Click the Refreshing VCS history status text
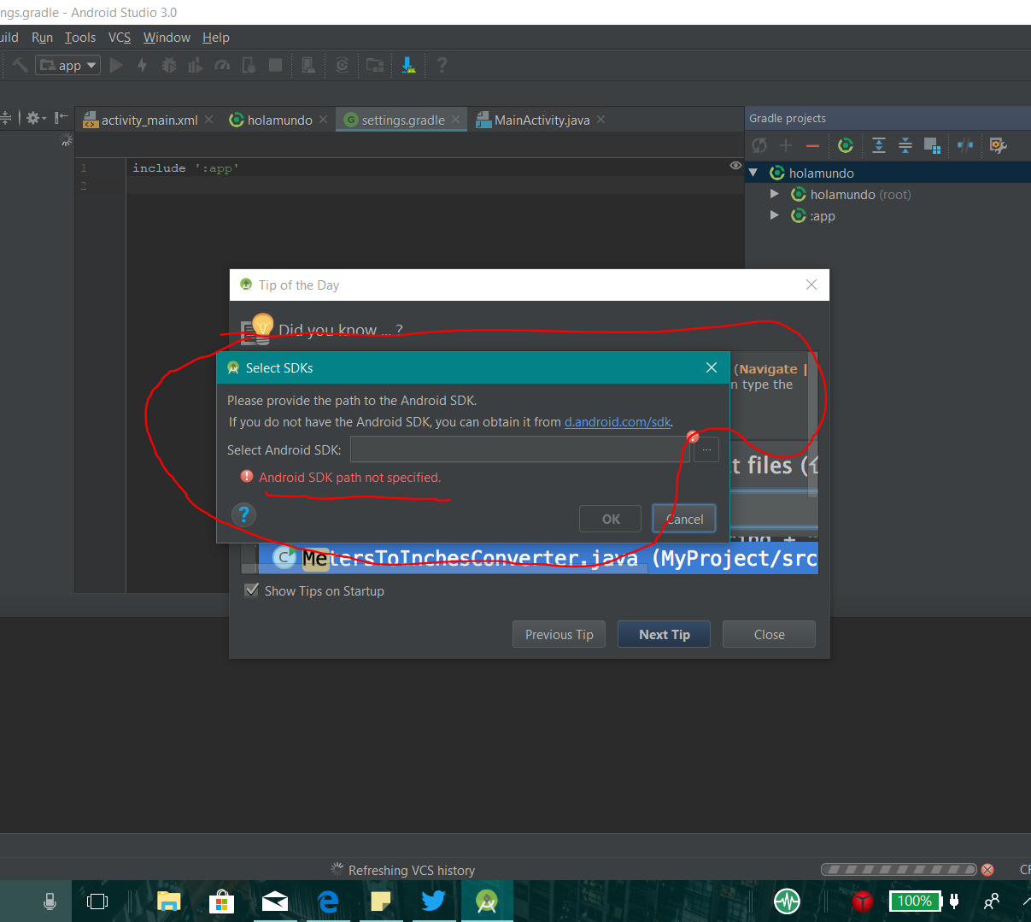The image size is (1031, 922). pos(412,870)
